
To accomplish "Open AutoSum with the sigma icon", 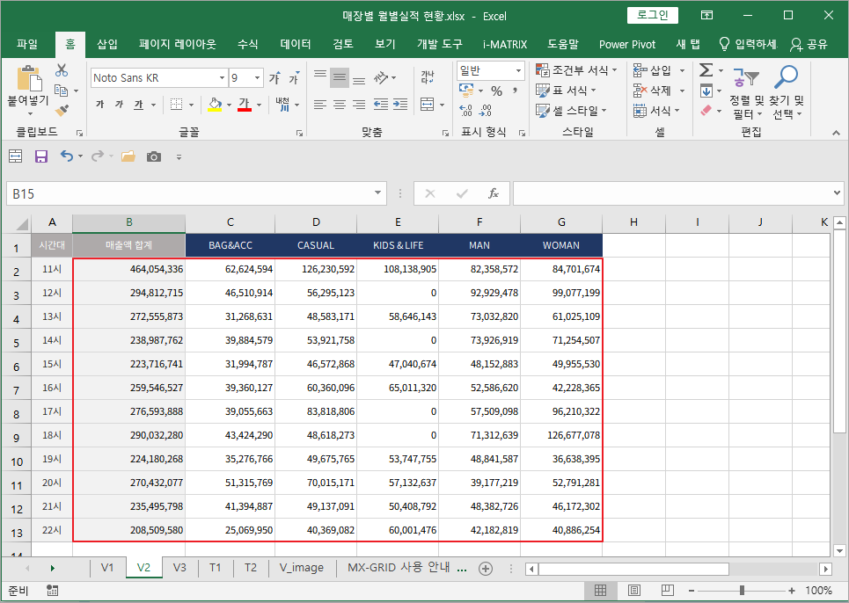I will tap(705, 70).
